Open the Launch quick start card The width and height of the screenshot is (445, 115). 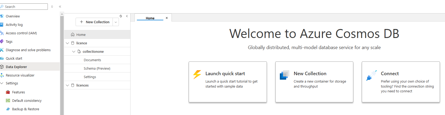228,82
